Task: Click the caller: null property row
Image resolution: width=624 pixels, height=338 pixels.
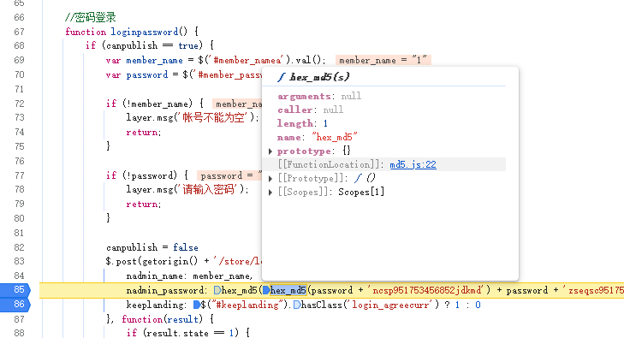Action: [x=311, y=110]
